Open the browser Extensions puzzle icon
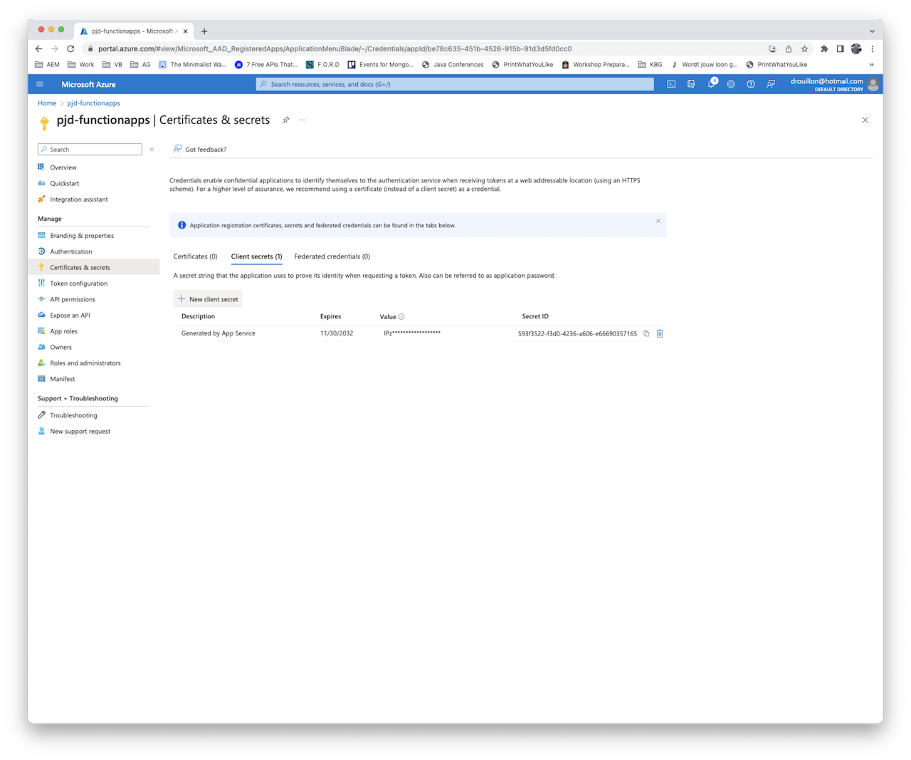 pyautogui.click(x=824, y=48)
